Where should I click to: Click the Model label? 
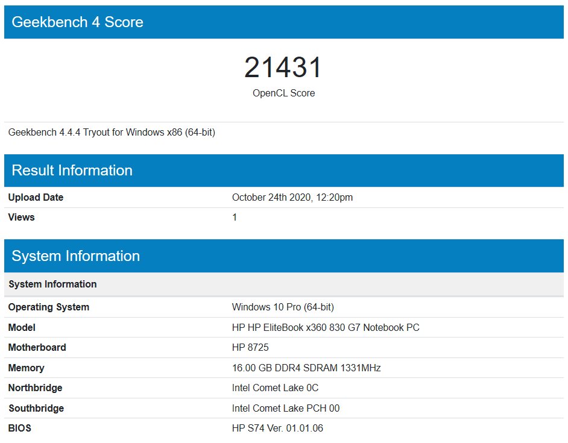[x=22, y=327]
